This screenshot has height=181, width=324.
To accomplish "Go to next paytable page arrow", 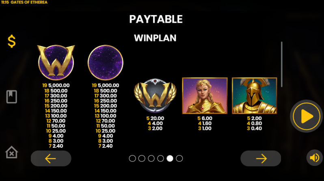I will tap(261, 159).
